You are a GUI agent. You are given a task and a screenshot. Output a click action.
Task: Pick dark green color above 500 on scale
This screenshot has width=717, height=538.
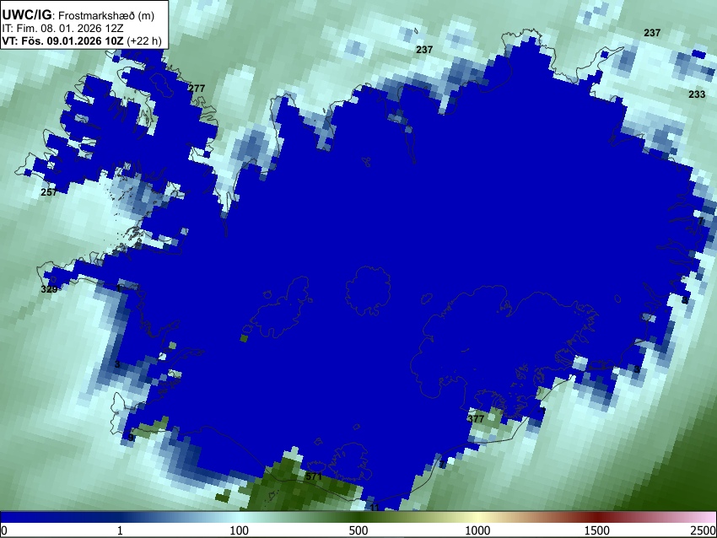pos(358,517)
